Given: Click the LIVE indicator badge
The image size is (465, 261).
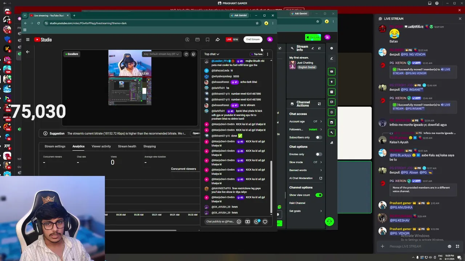Looking at the screenshot, I should coord(232,40).
